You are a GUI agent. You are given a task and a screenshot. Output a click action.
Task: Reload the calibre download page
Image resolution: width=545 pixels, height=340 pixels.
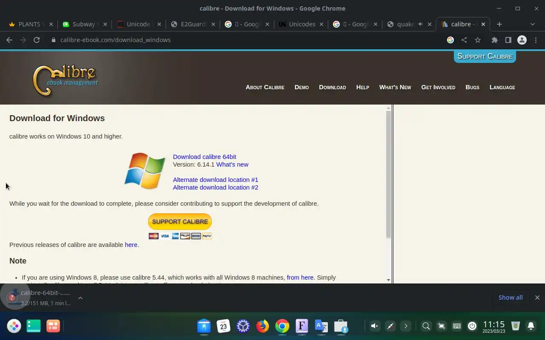click(x=37, y=40)
